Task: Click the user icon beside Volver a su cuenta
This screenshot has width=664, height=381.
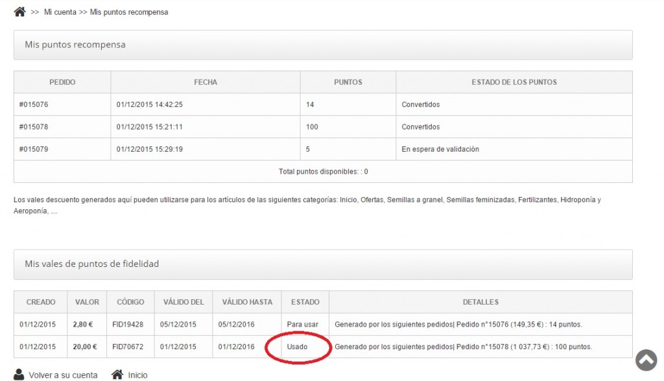Action: 19,375
